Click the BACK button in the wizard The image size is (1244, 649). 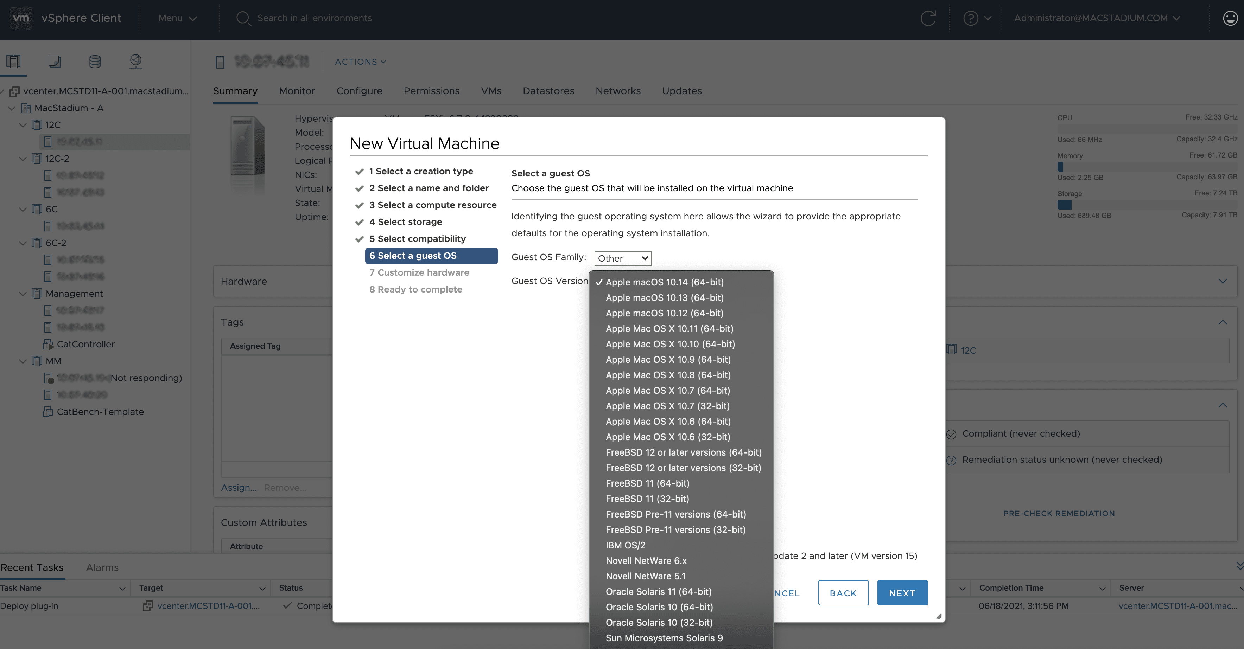(x=843, y=593)
